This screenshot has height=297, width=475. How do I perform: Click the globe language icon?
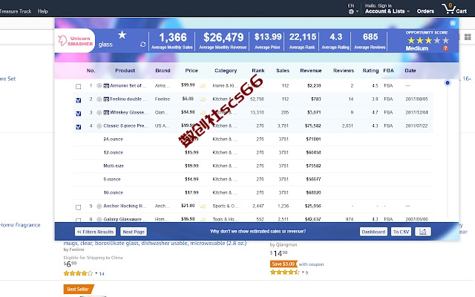[351, 12]
